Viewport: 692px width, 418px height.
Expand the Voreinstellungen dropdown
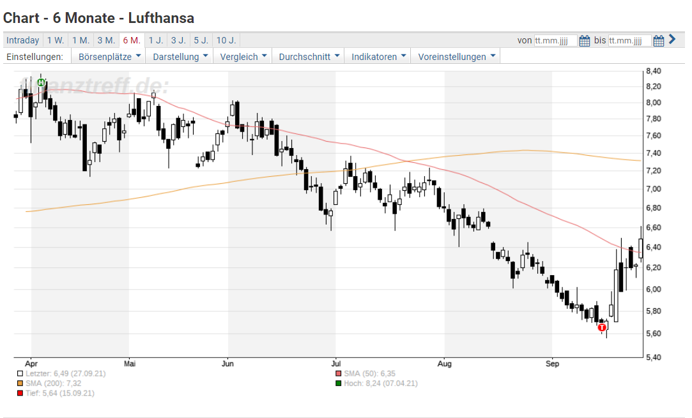456,56
